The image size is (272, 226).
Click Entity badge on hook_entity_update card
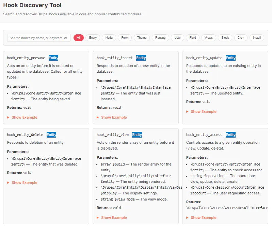coord(230,58)
